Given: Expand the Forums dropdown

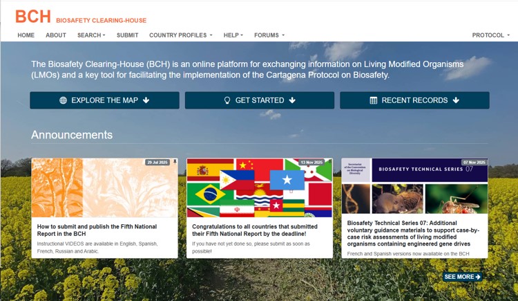Looking at the screenshot, I should click(x=269, y=35).
